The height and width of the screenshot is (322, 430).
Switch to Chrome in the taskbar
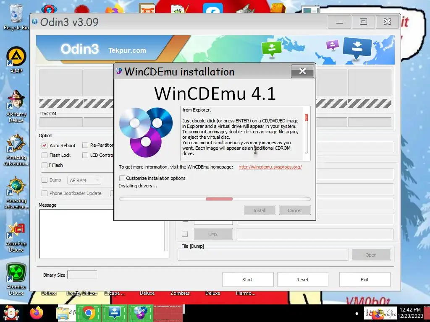[x=88, y=313]
